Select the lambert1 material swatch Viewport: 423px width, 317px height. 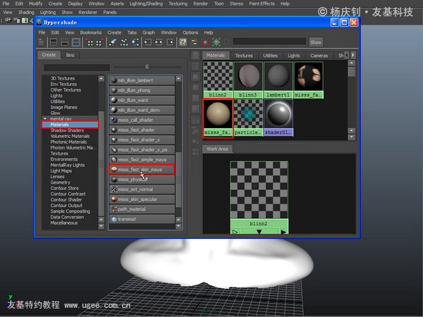coord(278,80)
